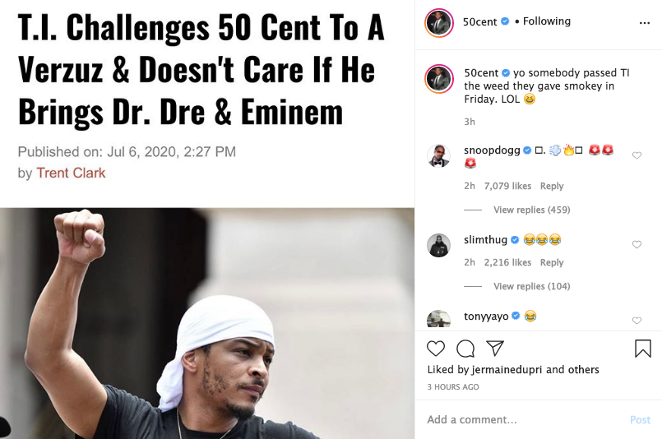Like slimthug's comment heart
The height and width of the screenshot is (439, 662).
click(637, 244)
